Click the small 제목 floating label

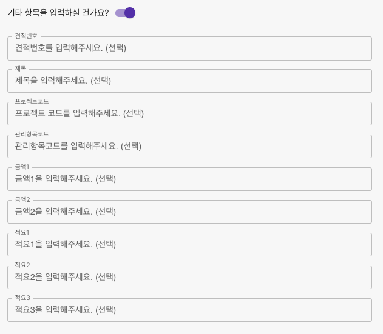click(x=21, y=69)
